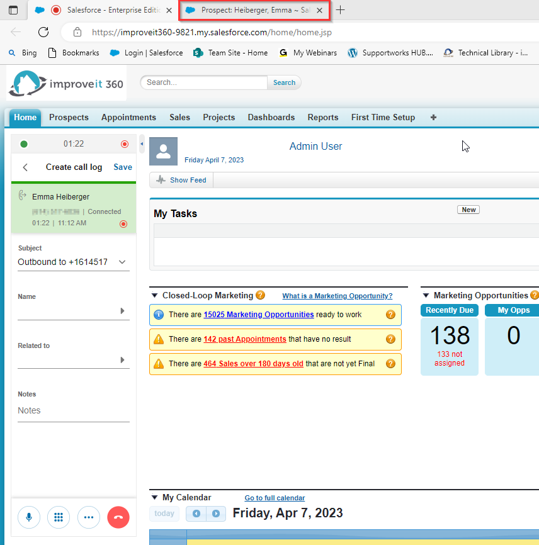Image resolution: width=539 pixels, height=545 pixels.
Task: Collapse the Marketing Opportunities section
Action: pyautogui.click(x=426, y=295)
